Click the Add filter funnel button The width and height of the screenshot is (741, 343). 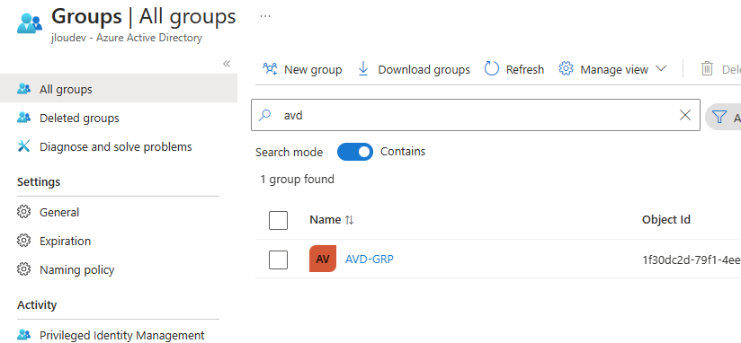tap(723, 117)
